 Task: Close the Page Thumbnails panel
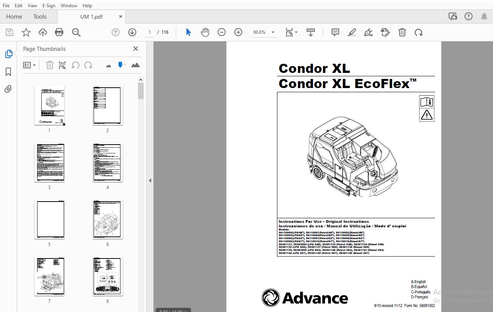click(x=136, y=49)
